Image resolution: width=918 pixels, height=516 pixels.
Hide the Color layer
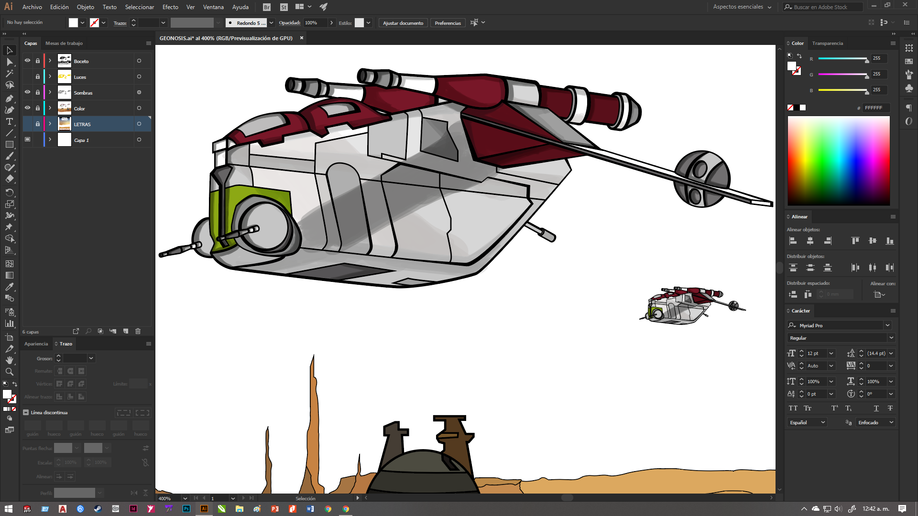click(27, 108)
